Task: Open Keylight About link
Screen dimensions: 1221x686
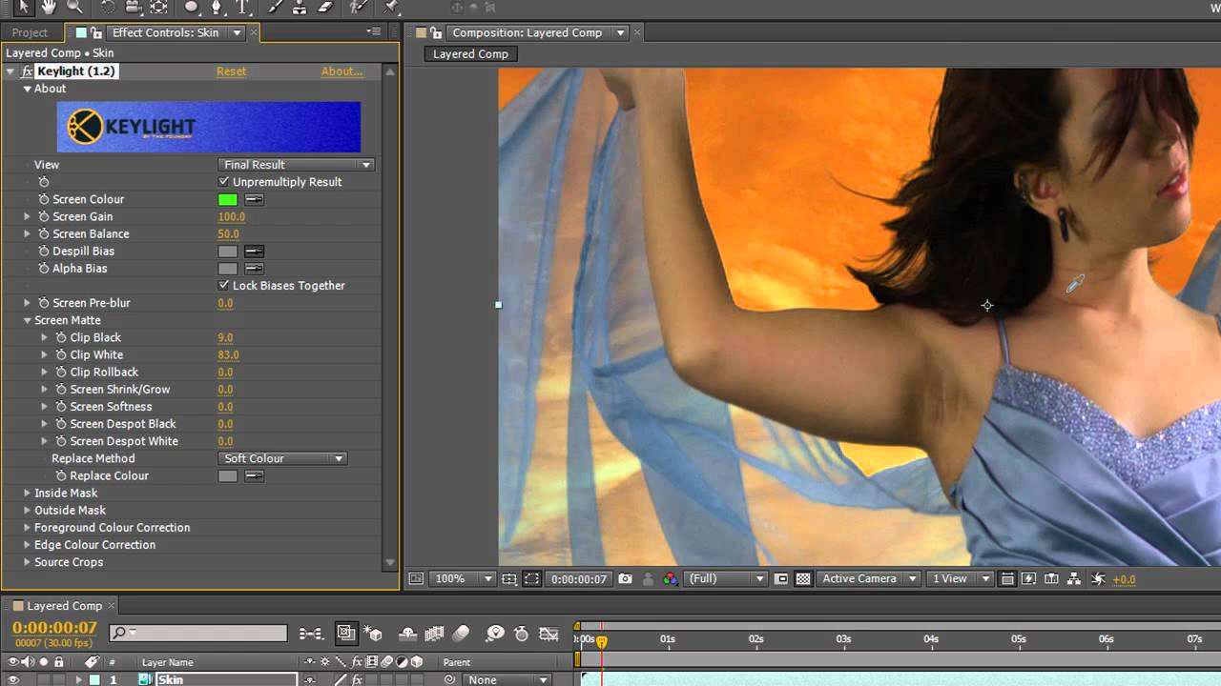Action: pos(341,71)
